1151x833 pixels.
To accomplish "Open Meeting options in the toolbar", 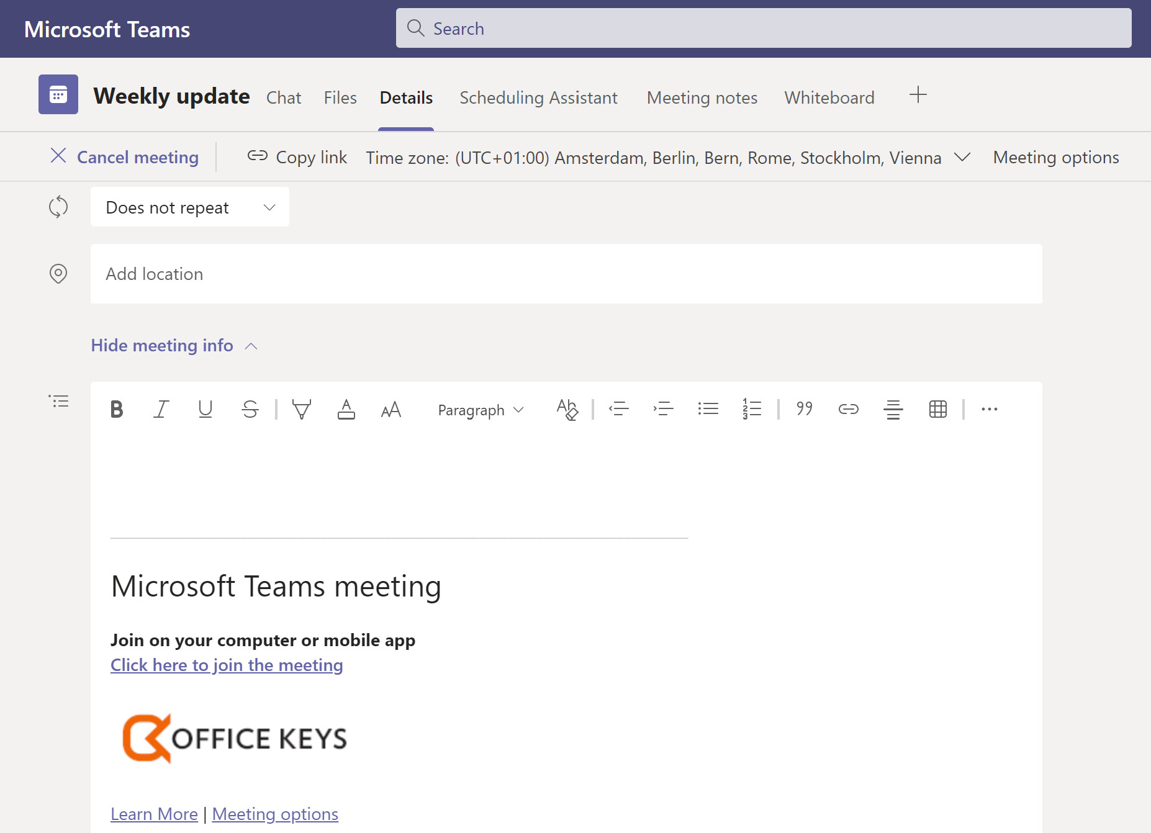I will [x=1056, y=157].
